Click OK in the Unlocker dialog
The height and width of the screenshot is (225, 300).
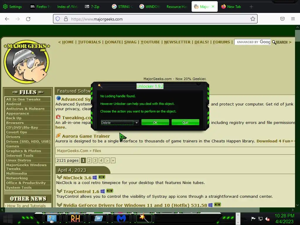155,122
